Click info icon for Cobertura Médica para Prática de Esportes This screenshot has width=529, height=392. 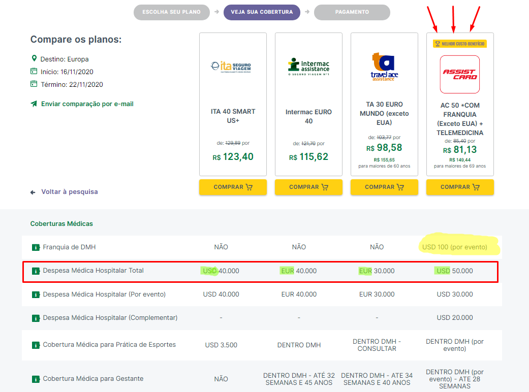click(36, 345)
